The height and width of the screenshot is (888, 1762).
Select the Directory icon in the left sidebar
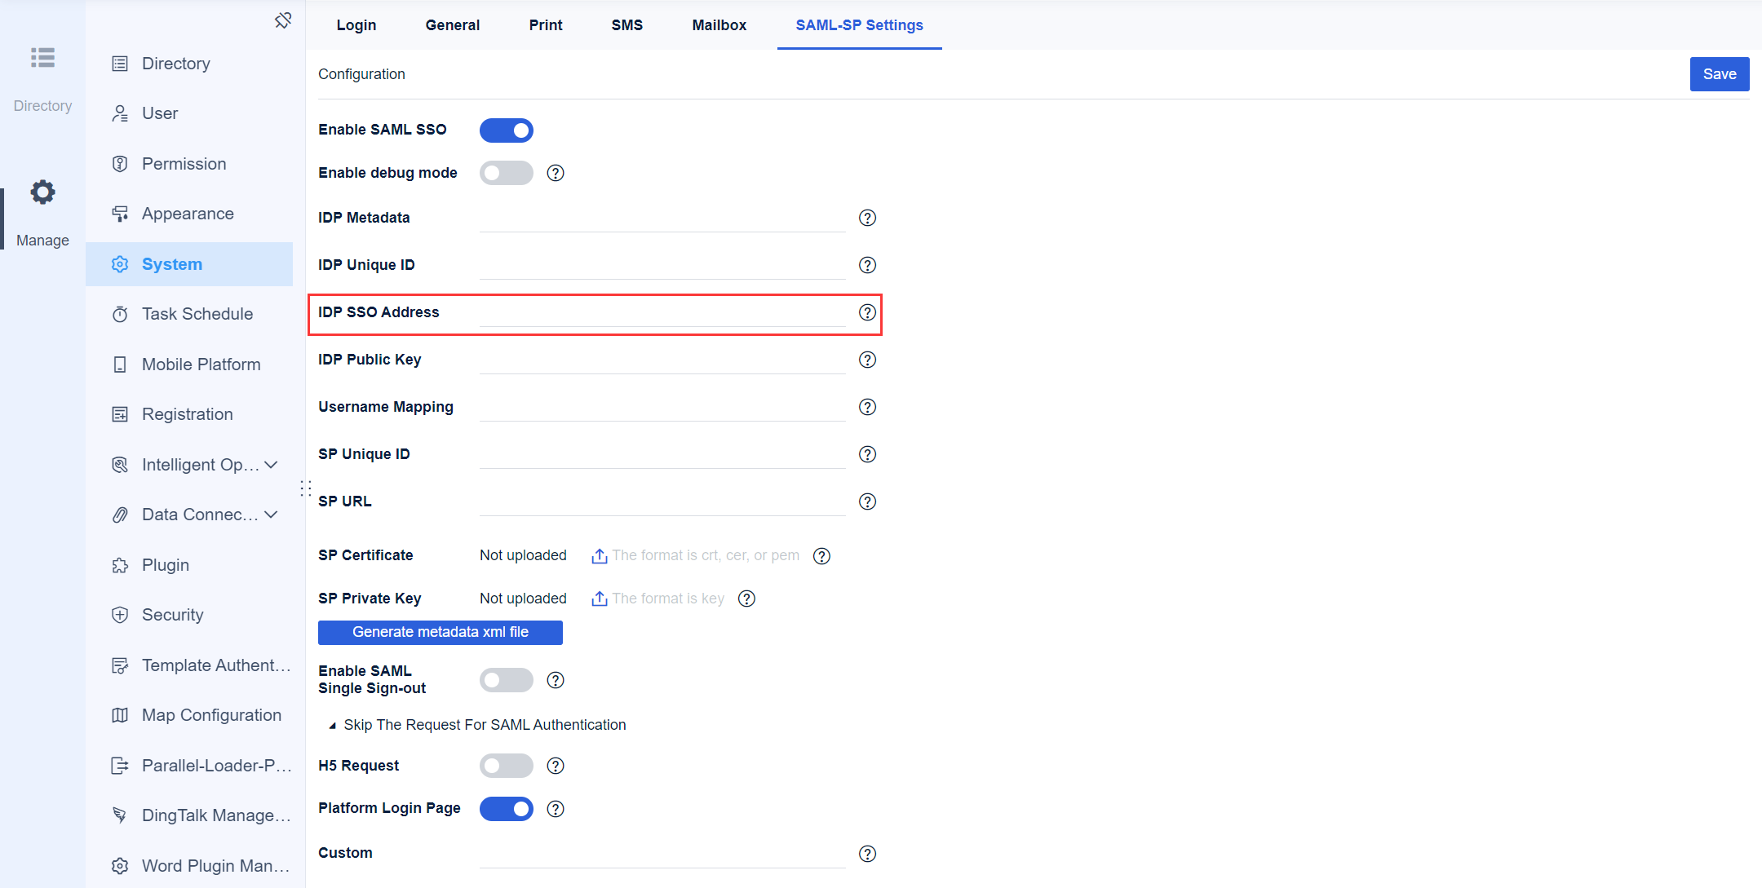pos(42,58)
